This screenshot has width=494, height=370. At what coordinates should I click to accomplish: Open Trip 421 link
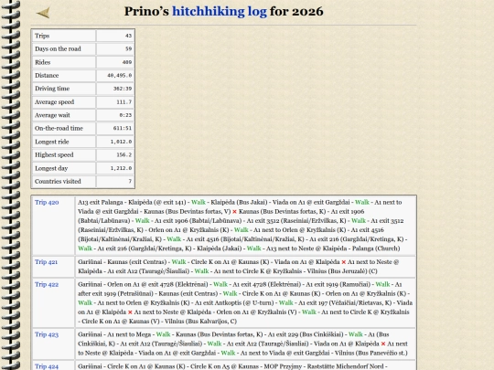(46, 262)
